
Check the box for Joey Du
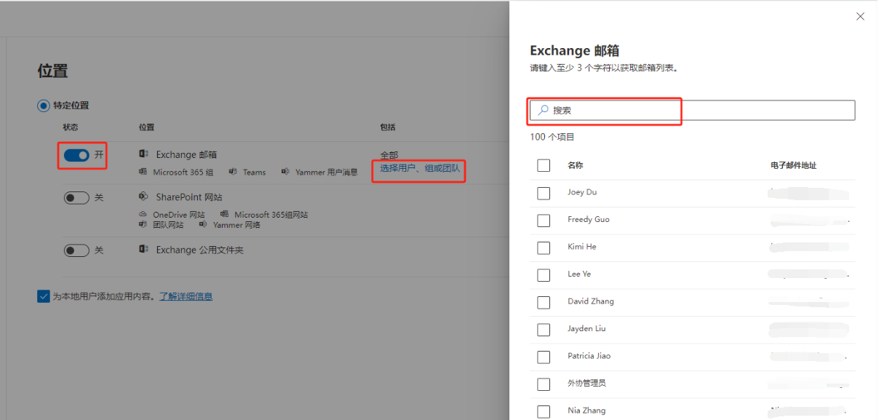544,193
